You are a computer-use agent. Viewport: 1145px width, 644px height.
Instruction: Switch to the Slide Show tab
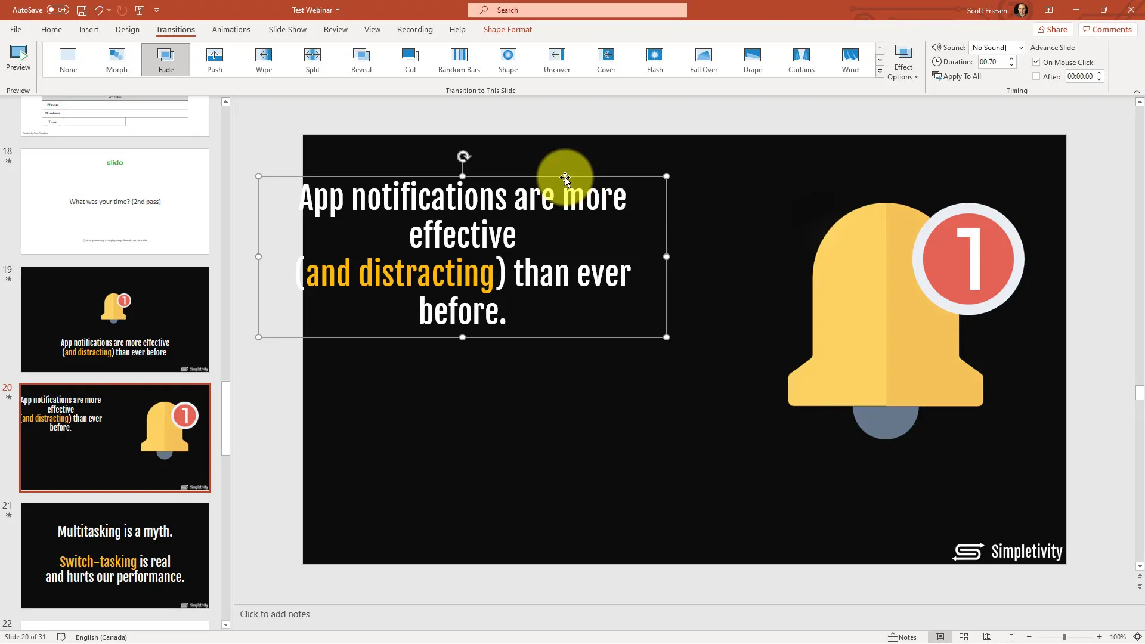tap(287, 29)
